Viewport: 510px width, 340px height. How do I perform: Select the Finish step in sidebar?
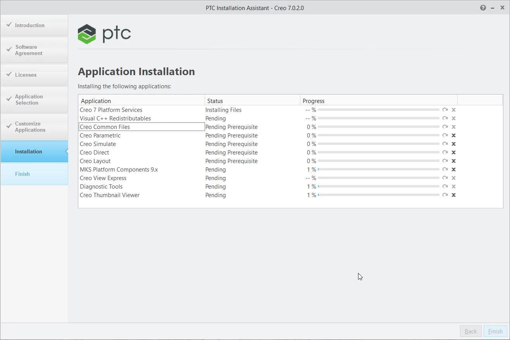(34, 174)
